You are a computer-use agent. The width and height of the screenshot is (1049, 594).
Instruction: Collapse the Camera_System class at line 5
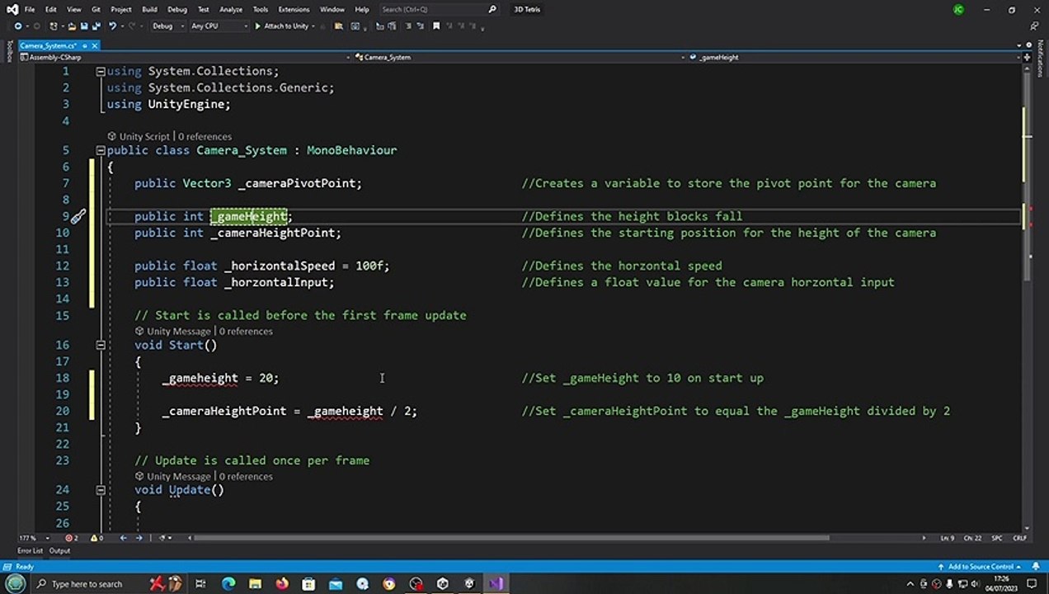(100, 150)
